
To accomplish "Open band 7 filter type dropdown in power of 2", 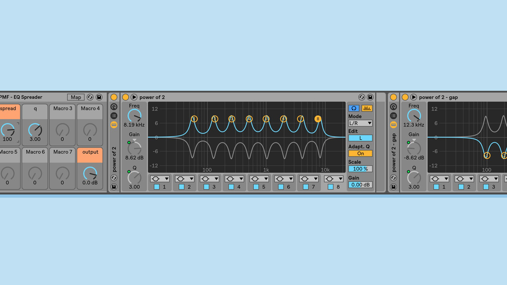I will [x=309, y=179].
